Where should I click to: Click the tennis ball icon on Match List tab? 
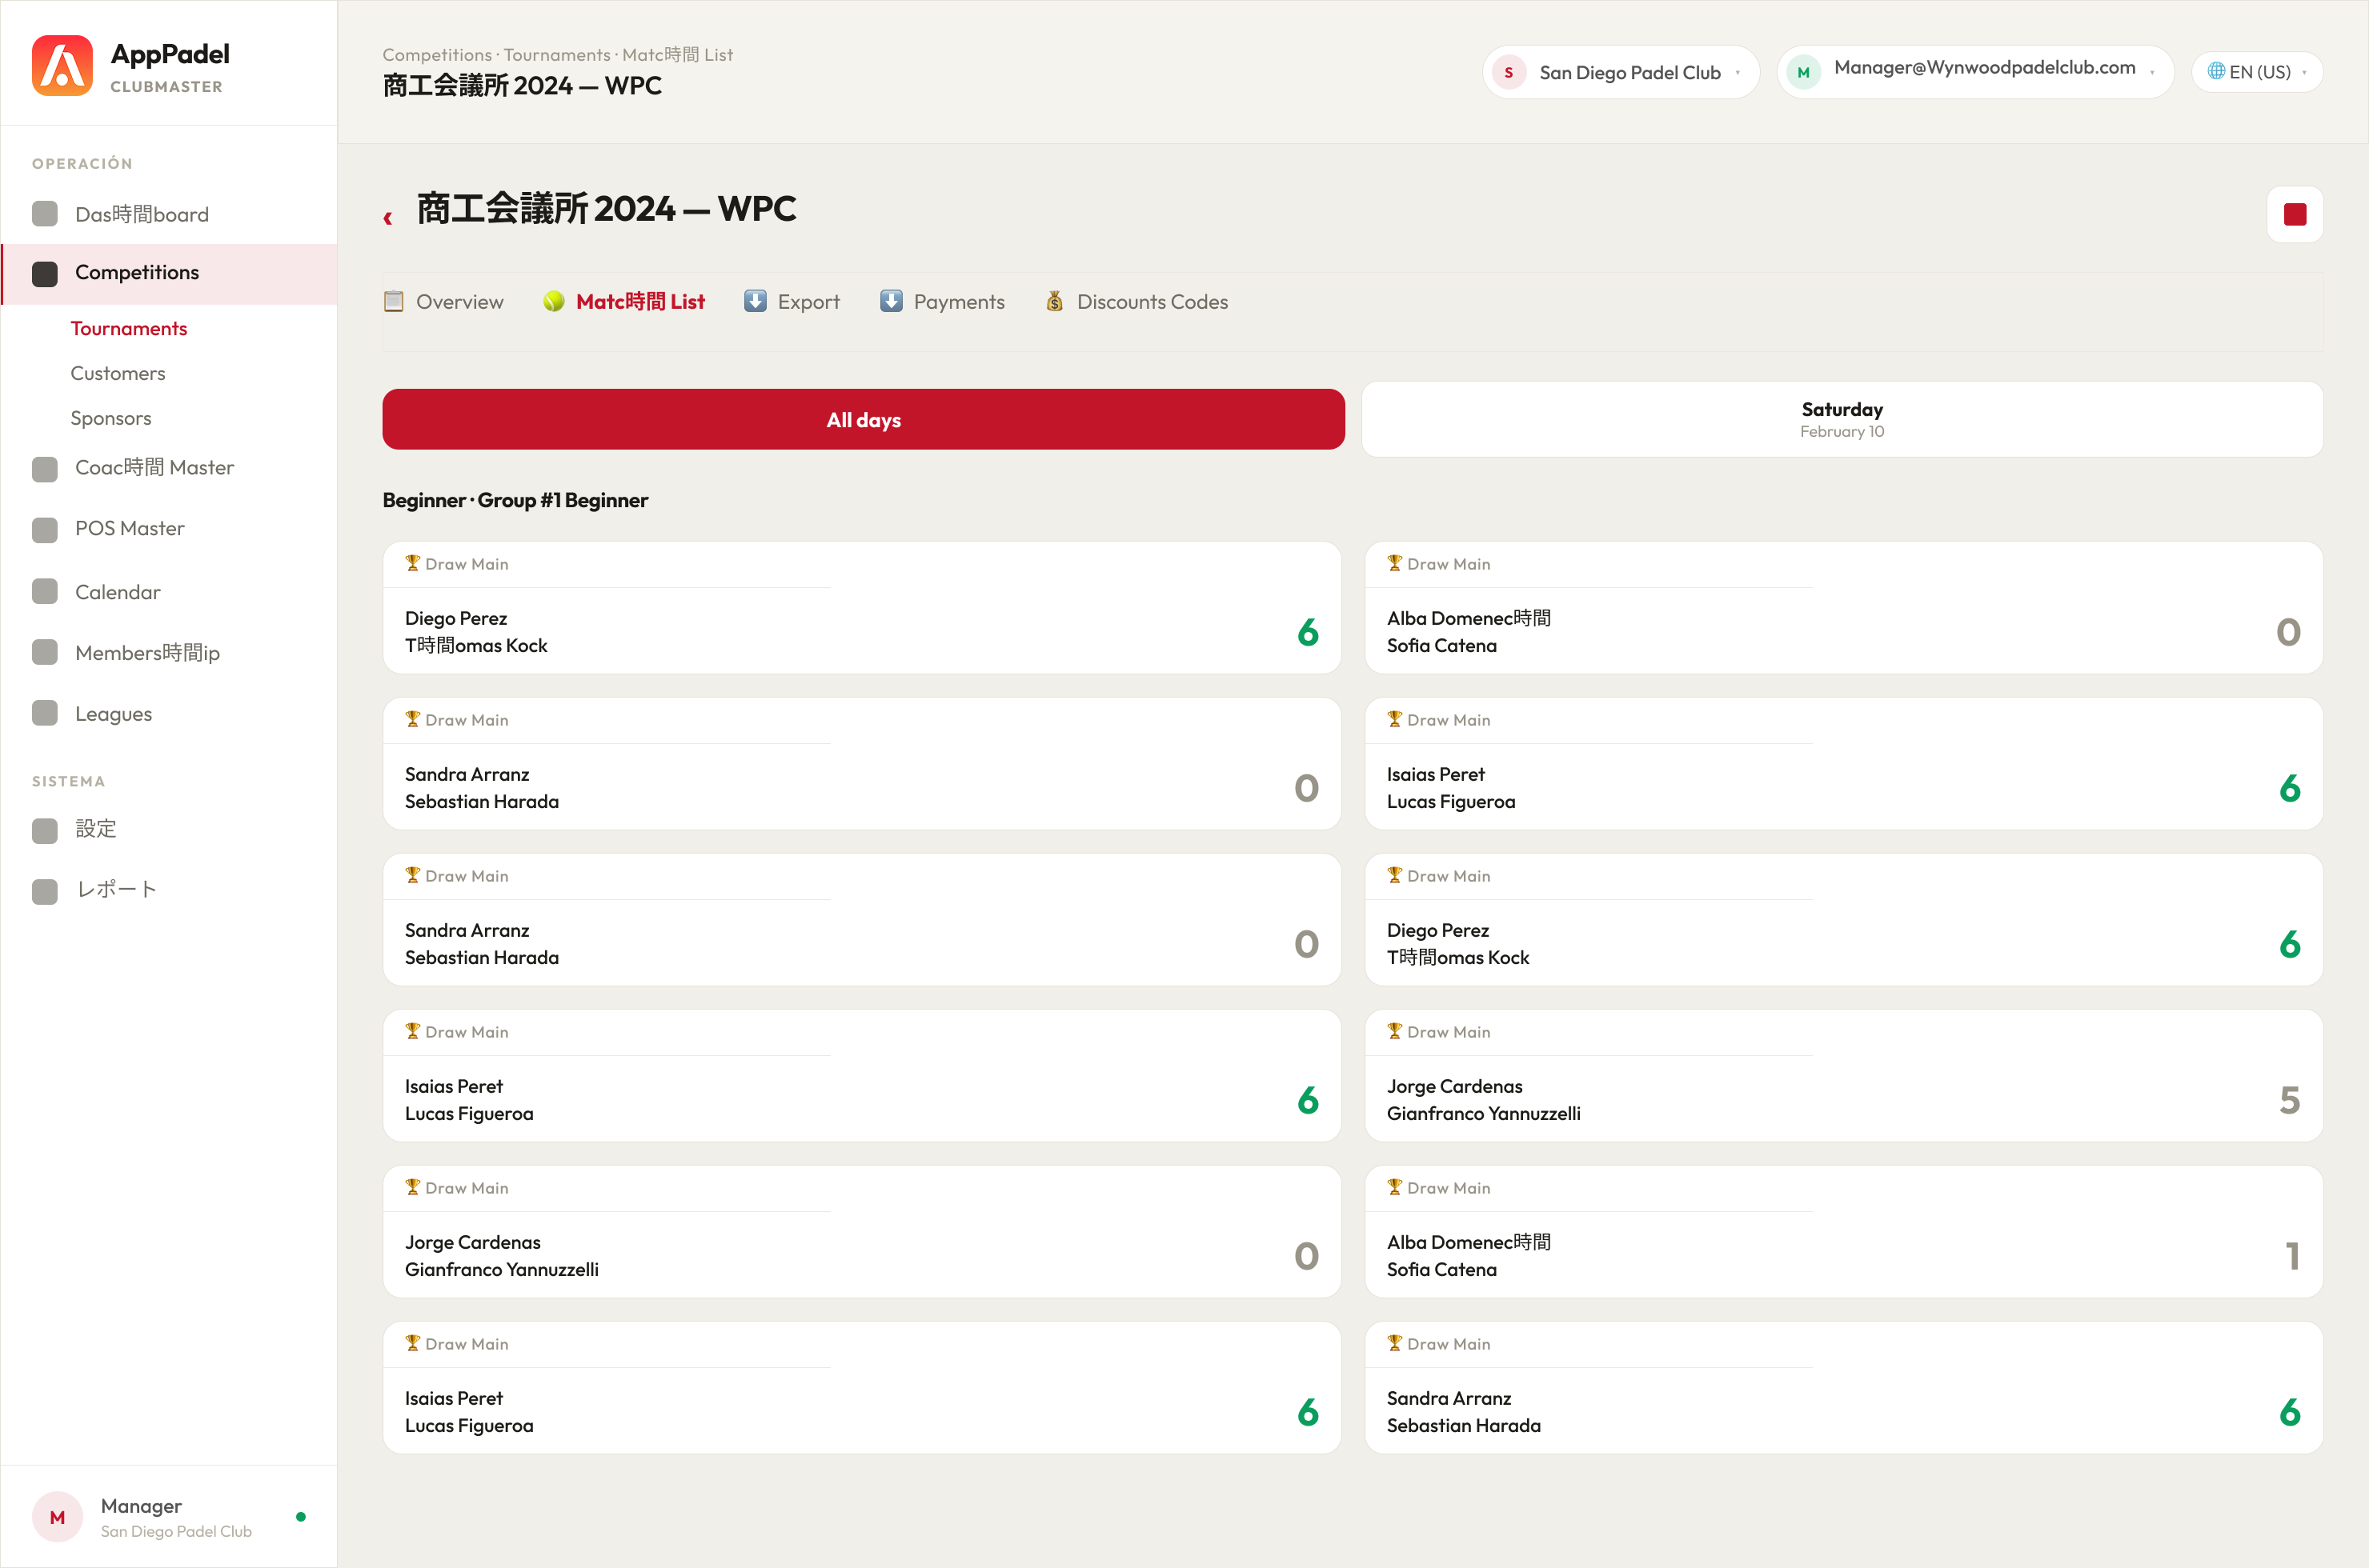[x=553, y=301]
